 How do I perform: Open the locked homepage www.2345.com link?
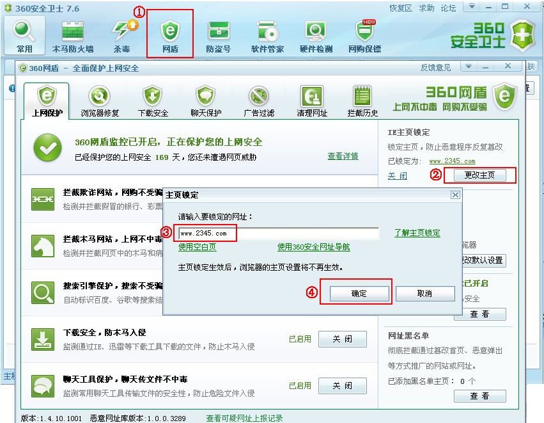point(452,161)
